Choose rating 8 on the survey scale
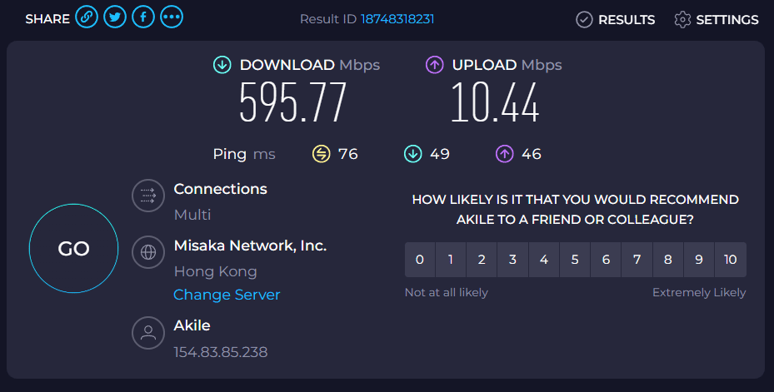 click(x=668, y=260)
